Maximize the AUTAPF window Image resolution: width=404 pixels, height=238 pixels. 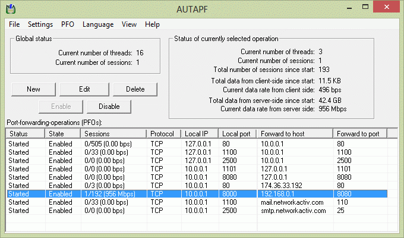[x=365, y=7]
